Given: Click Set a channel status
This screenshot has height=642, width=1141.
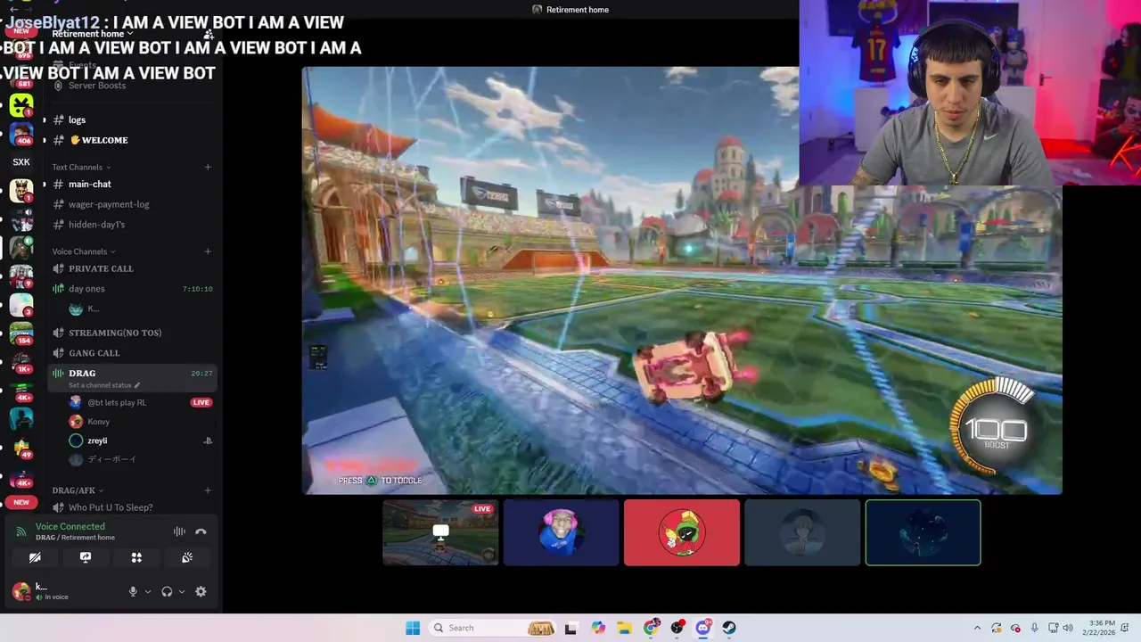Looking at the screenshot, I should (x=104, y=385).
